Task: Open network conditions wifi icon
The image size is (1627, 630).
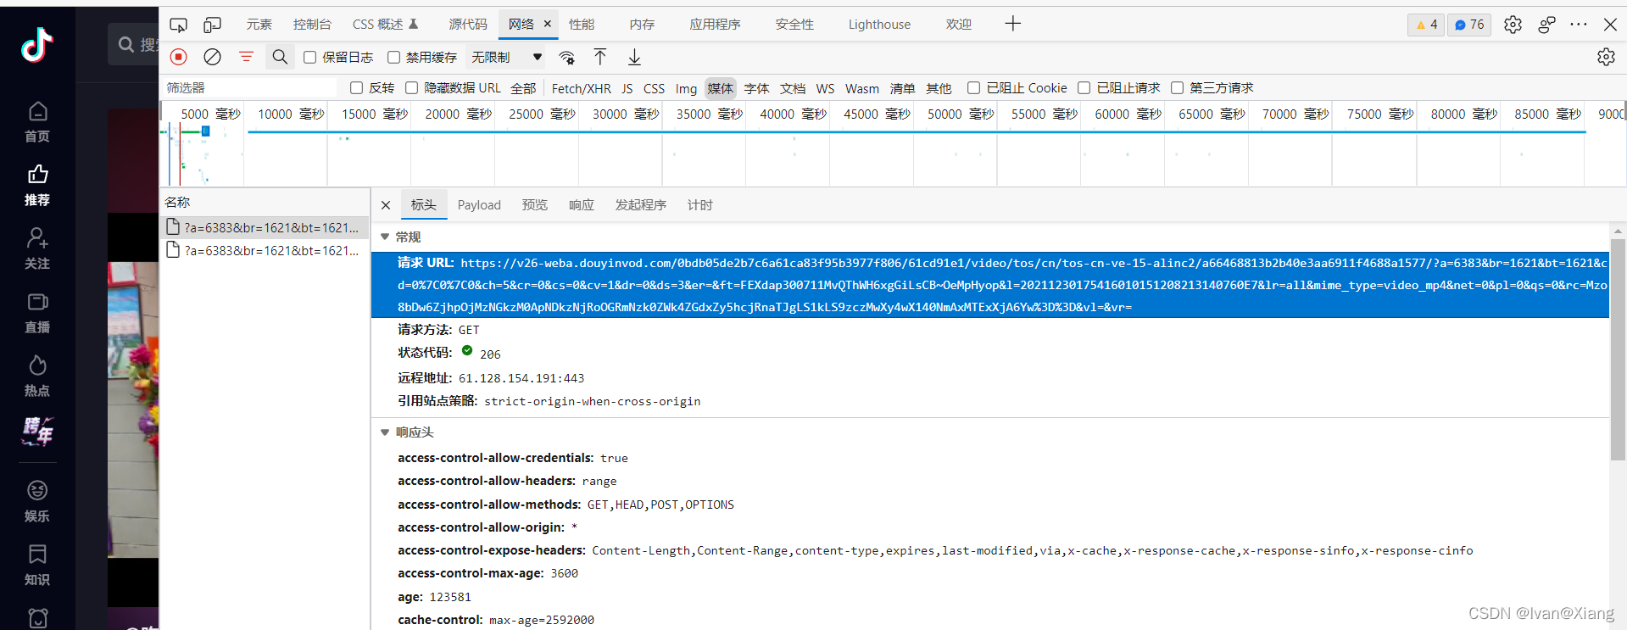Action: [x=566, y=57]
